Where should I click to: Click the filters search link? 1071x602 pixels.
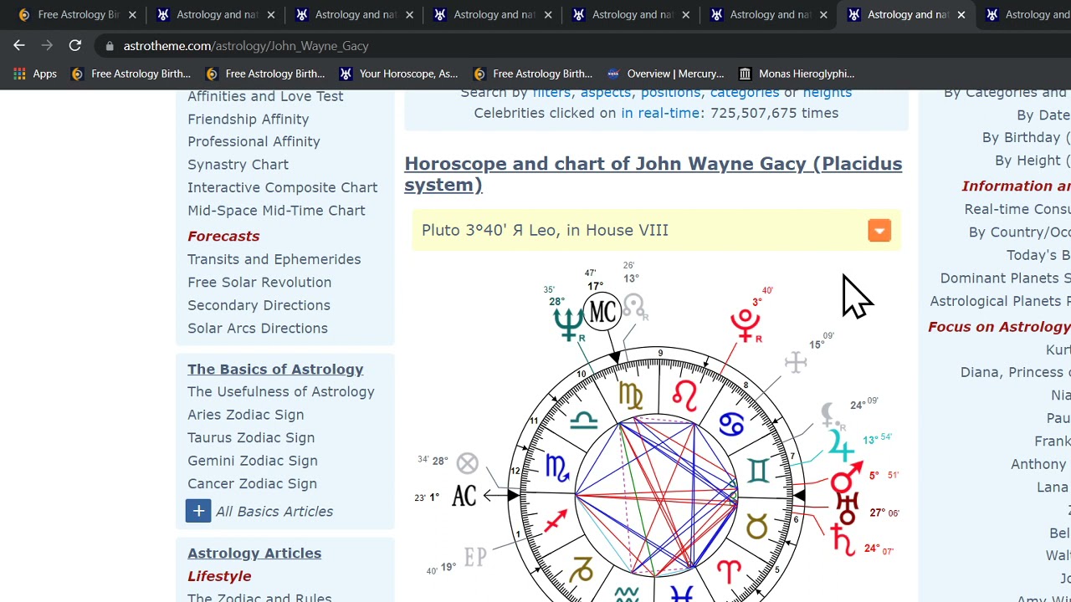click(x=551, y=93)
